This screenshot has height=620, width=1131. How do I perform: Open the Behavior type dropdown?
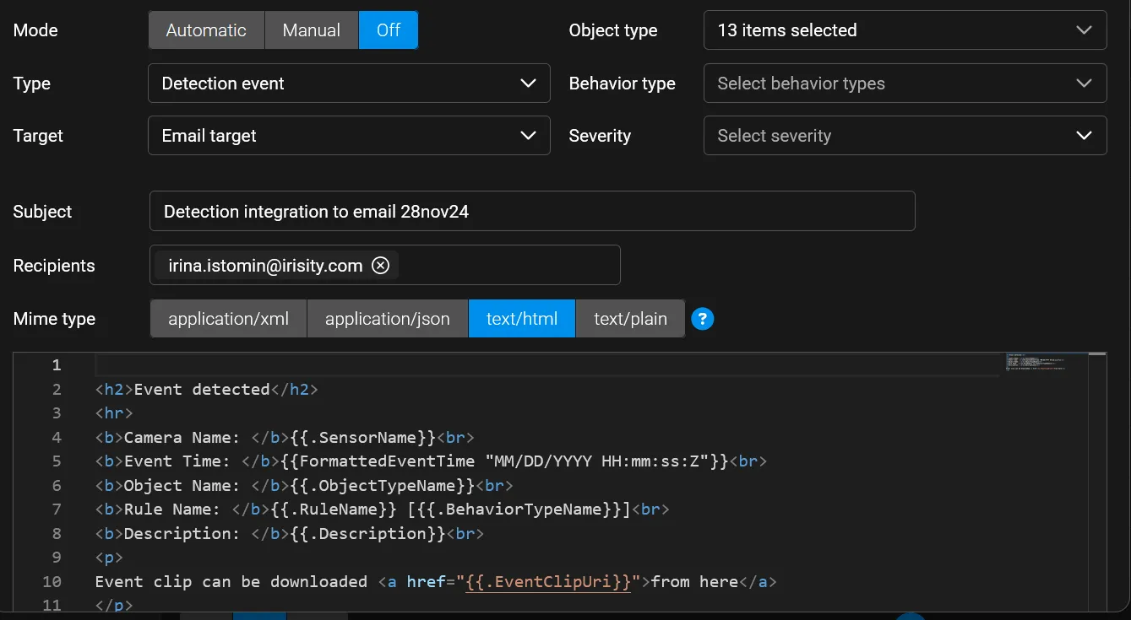point(905,84)
